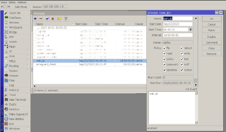This screenshot has width=226, height=132.
Task: Click the Interval input field
Action: point(178,35)
